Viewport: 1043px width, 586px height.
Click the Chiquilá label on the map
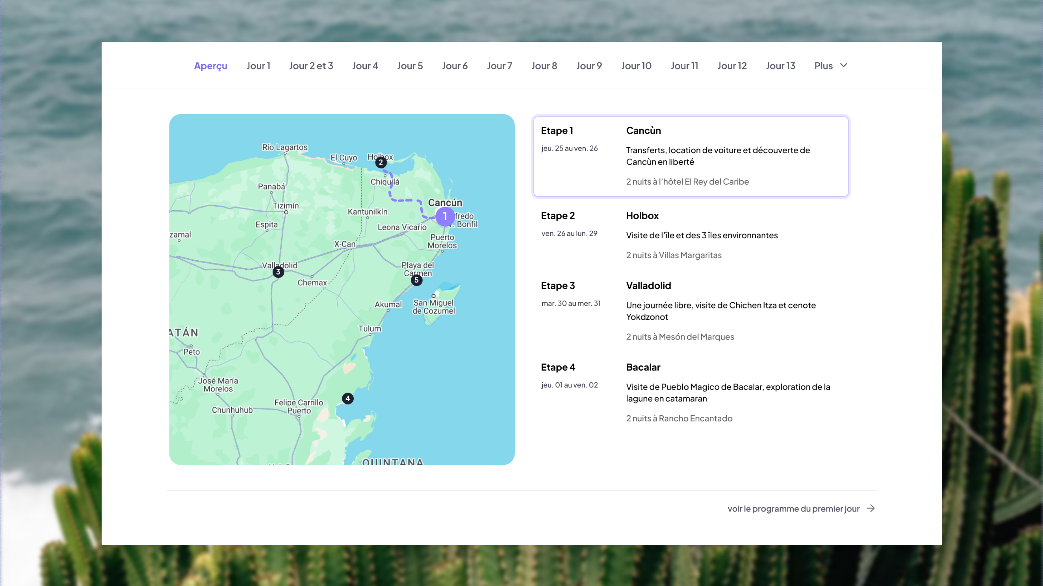[x=385, y=182]
